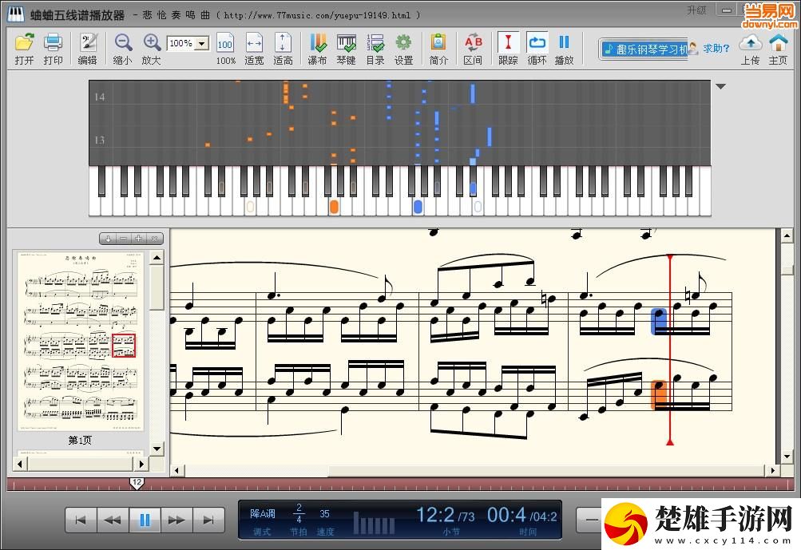Image resolution: width=801 pixels, height=550 pixels.
Task: Toggle 循环 loop playback
Action: 537,49
